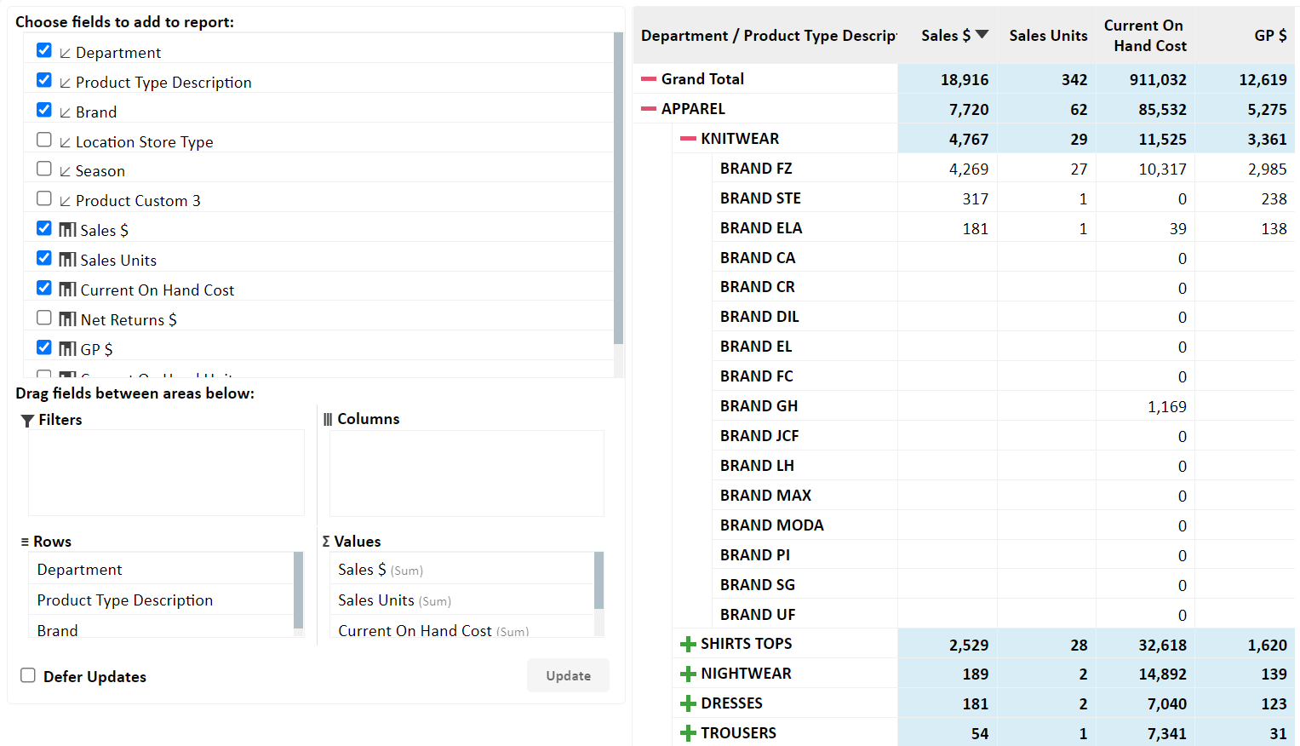Image resolution: width=1300 pixels, height=746 pixels.
Task: Click the Filters funnel icon
Action: click(27, 420)
